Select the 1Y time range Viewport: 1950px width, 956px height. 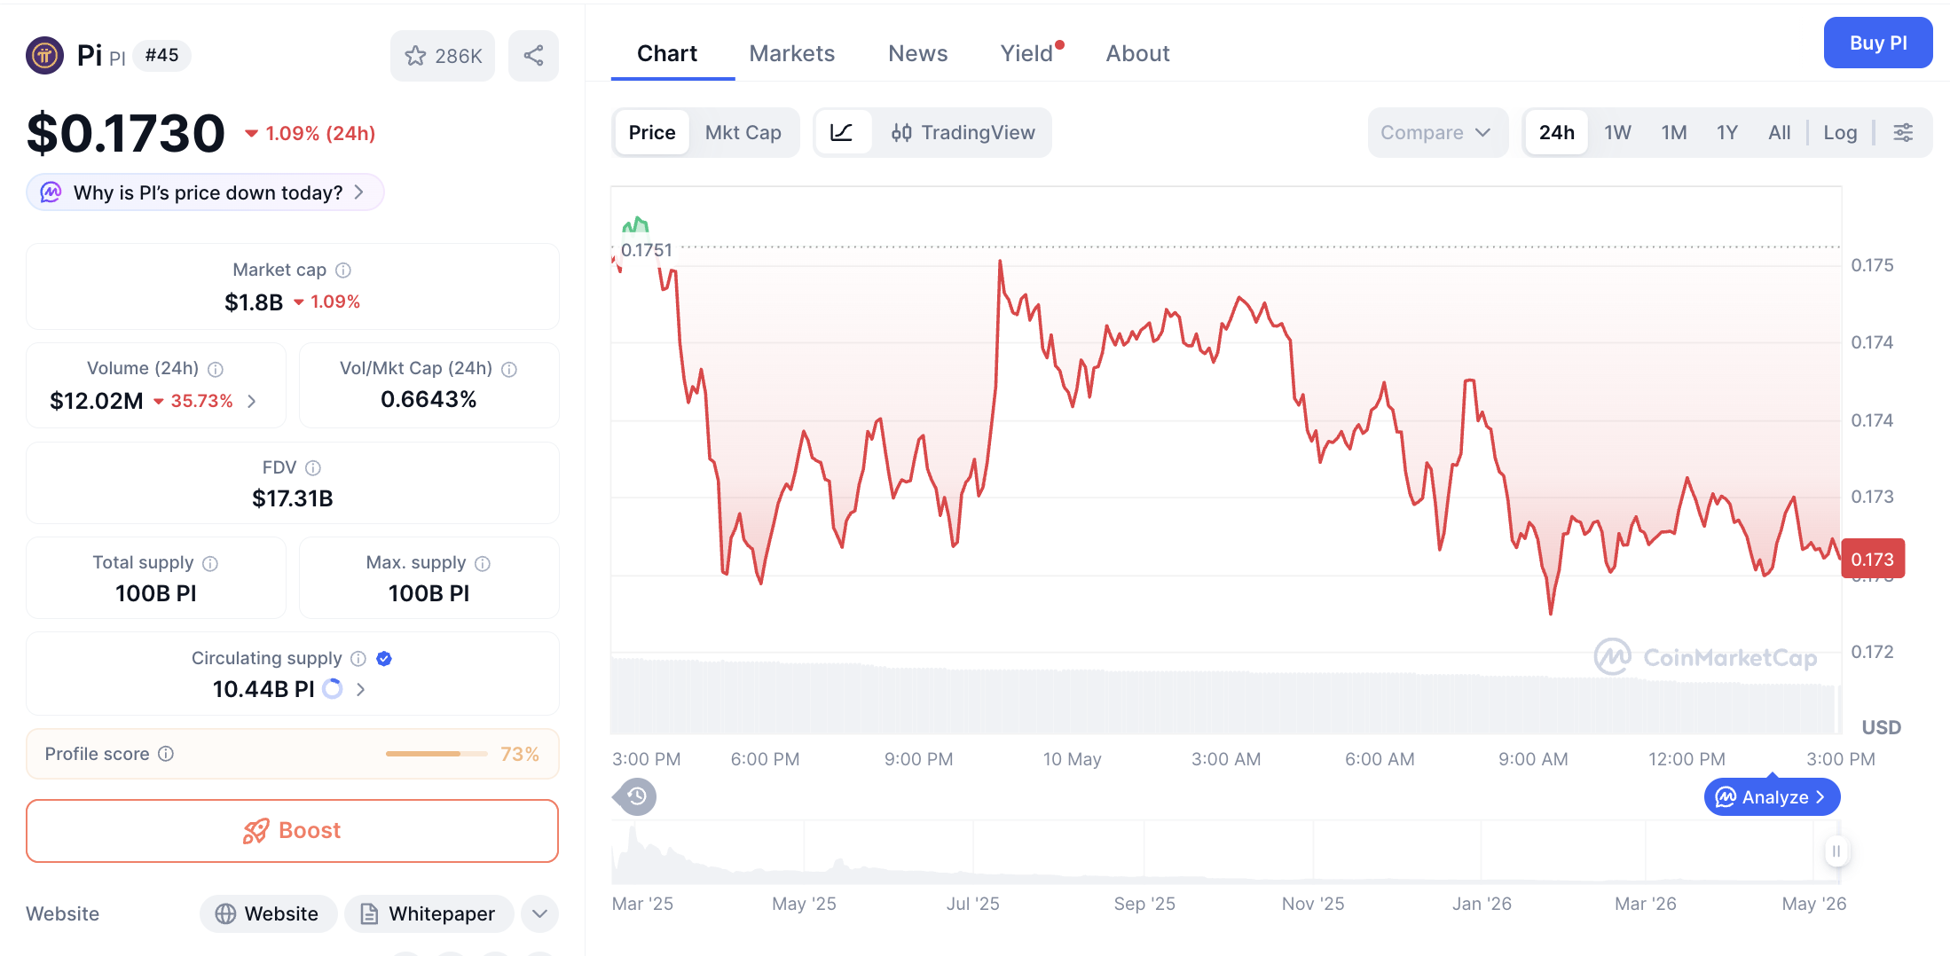[1727, 133]
